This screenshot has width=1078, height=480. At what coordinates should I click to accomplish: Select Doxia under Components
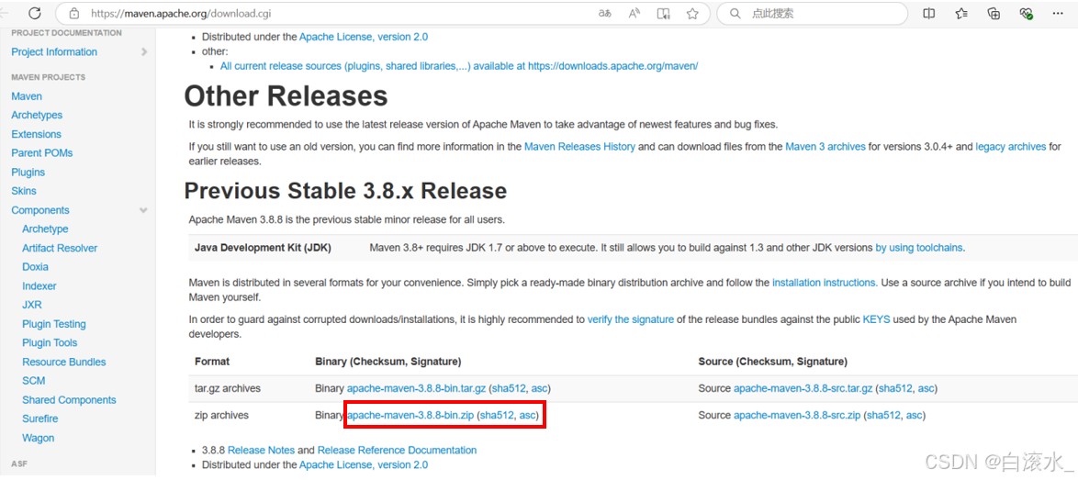[x=35, y=266]
